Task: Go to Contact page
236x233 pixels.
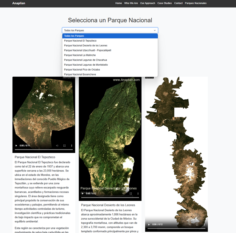Action: click(x=179, y=3)
